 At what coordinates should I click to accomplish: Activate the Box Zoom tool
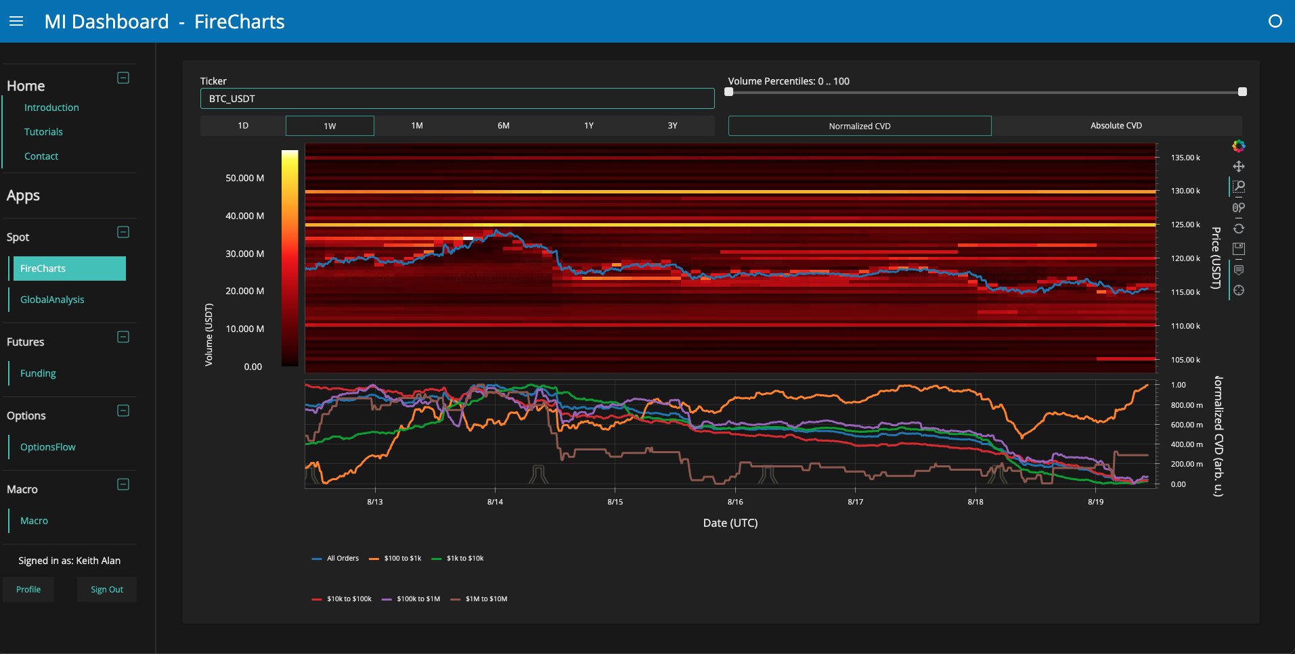[x=1238, y=187]
